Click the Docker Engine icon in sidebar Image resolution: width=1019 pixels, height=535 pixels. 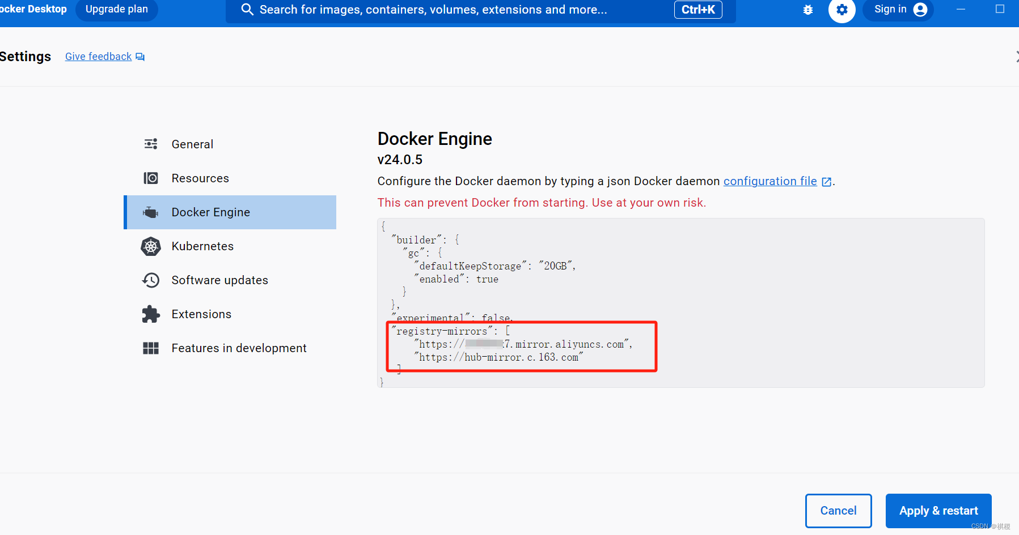(150, 212)
